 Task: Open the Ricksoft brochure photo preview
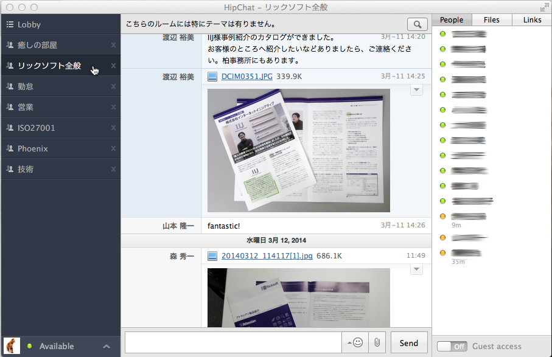pyautogui.click(x=299, y=298)
